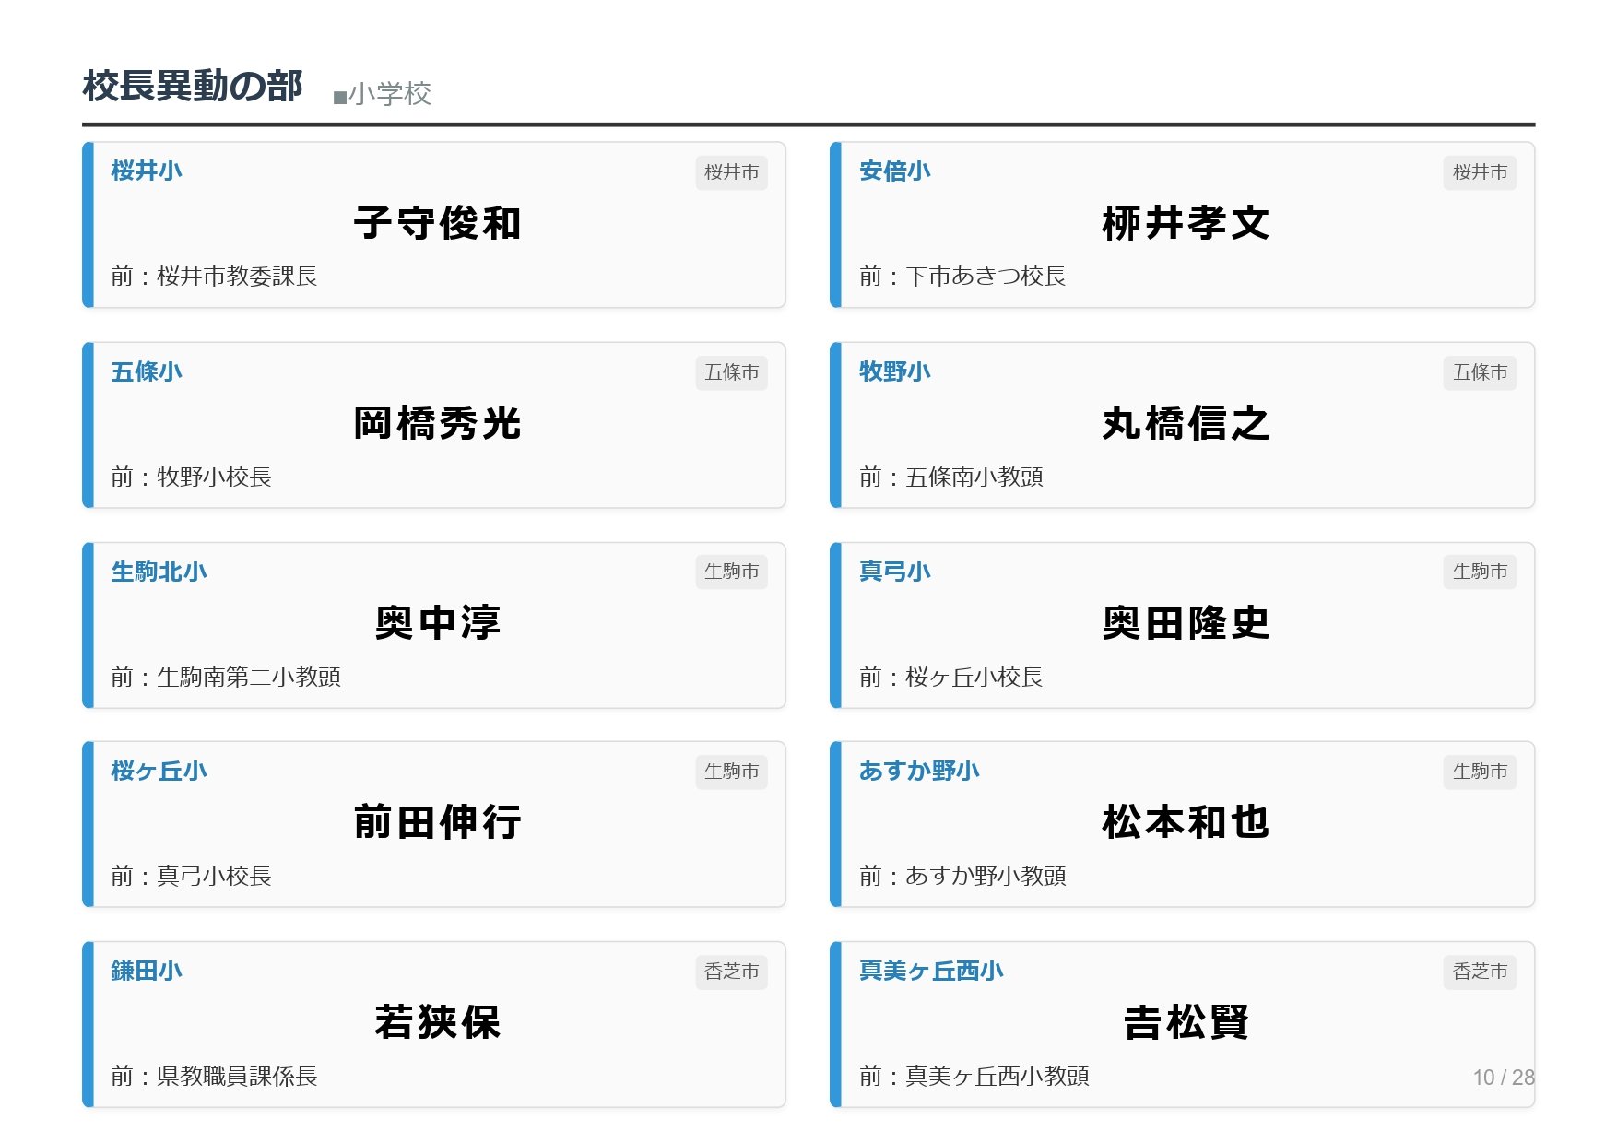
Task: Click the 前：下市あきつ校長 text
Action: [x=962, y=277]
